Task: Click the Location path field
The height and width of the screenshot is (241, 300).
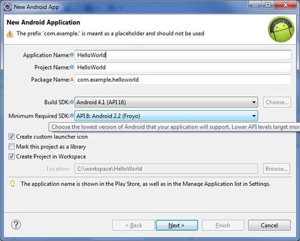Action: pos(166,169)
